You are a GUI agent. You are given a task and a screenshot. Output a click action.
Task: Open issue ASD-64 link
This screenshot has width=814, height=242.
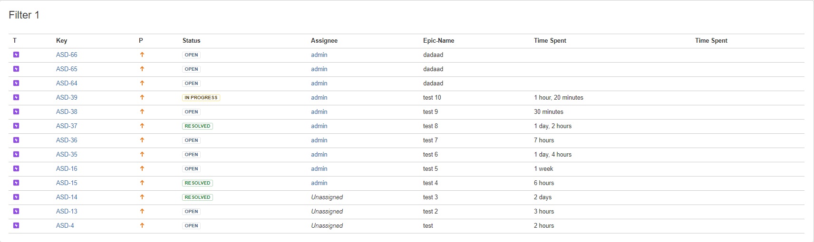[67, 83]
